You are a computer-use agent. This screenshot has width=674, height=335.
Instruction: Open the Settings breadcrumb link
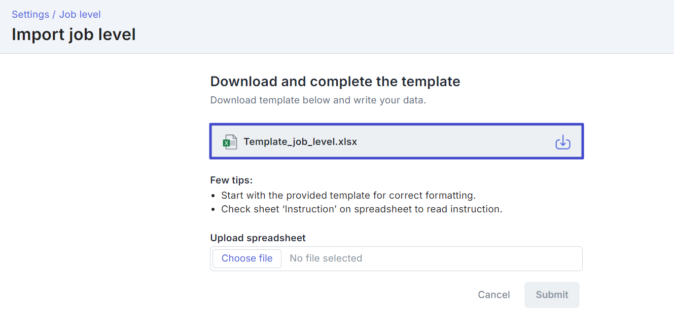[x=30, y=15]
